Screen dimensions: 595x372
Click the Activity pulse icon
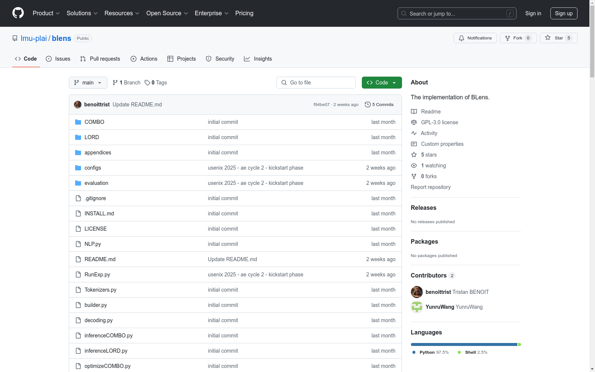tap(414, 133)
